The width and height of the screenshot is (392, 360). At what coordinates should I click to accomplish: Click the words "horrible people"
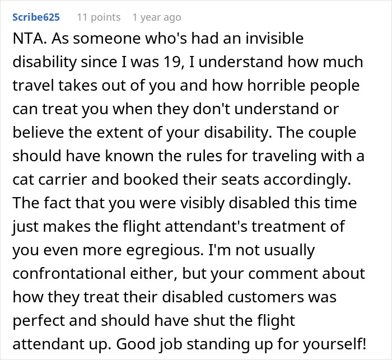(304, 86)
